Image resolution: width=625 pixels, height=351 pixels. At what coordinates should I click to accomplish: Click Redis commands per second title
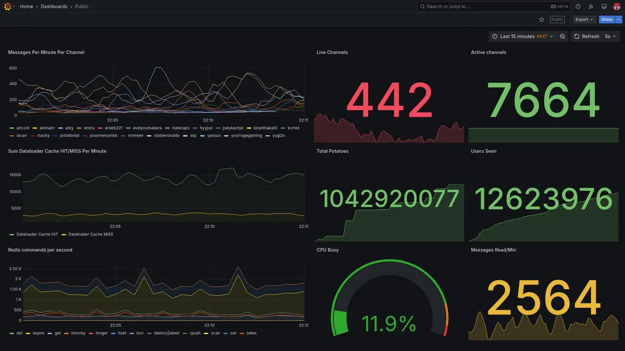click(x=40, y=250)
